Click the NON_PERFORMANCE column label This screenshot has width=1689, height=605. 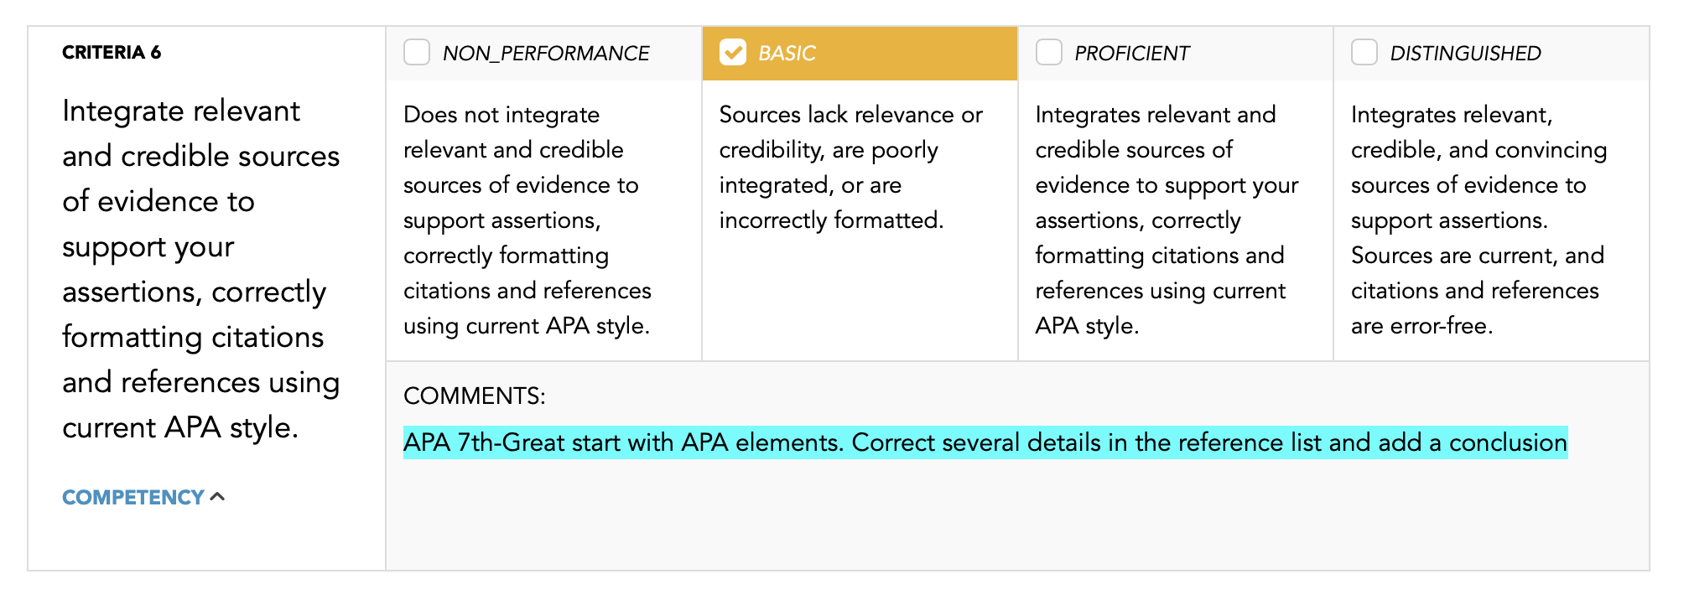pyautogui.click(x=546, y=54)
